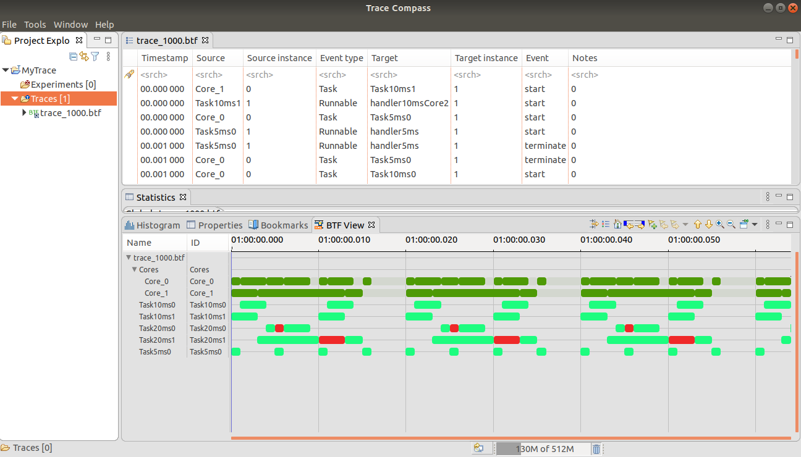Open BTF View's three-dot view menu
Viewport: 801px width, 457px height.
click(x=768, y=224)
